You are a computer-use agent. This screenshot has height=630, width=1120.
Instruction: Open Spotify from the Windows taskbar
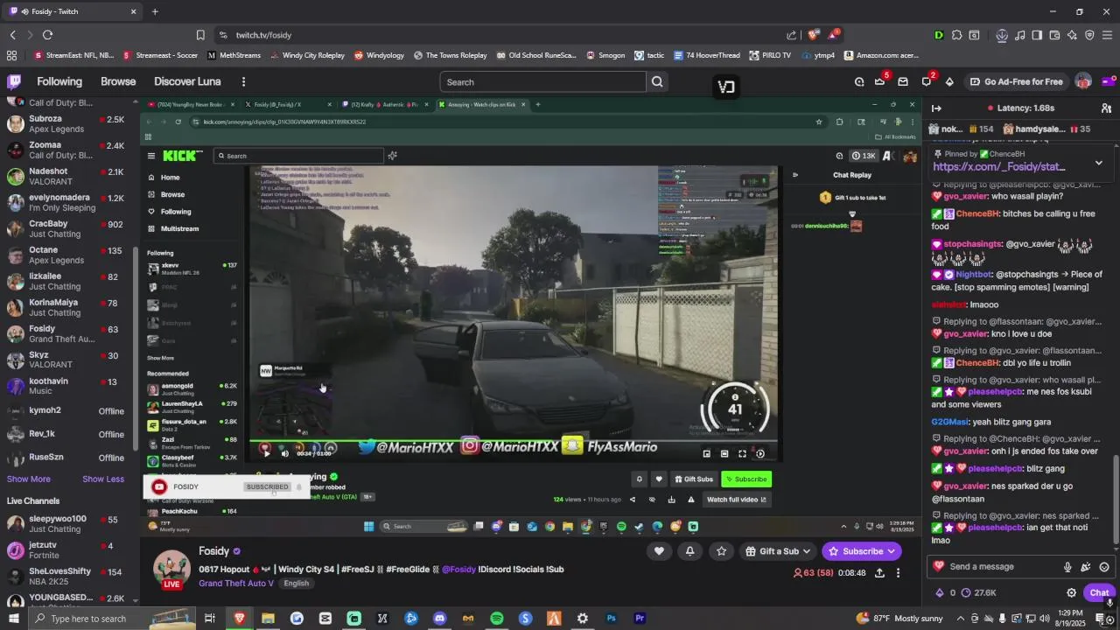coord(496,619)
